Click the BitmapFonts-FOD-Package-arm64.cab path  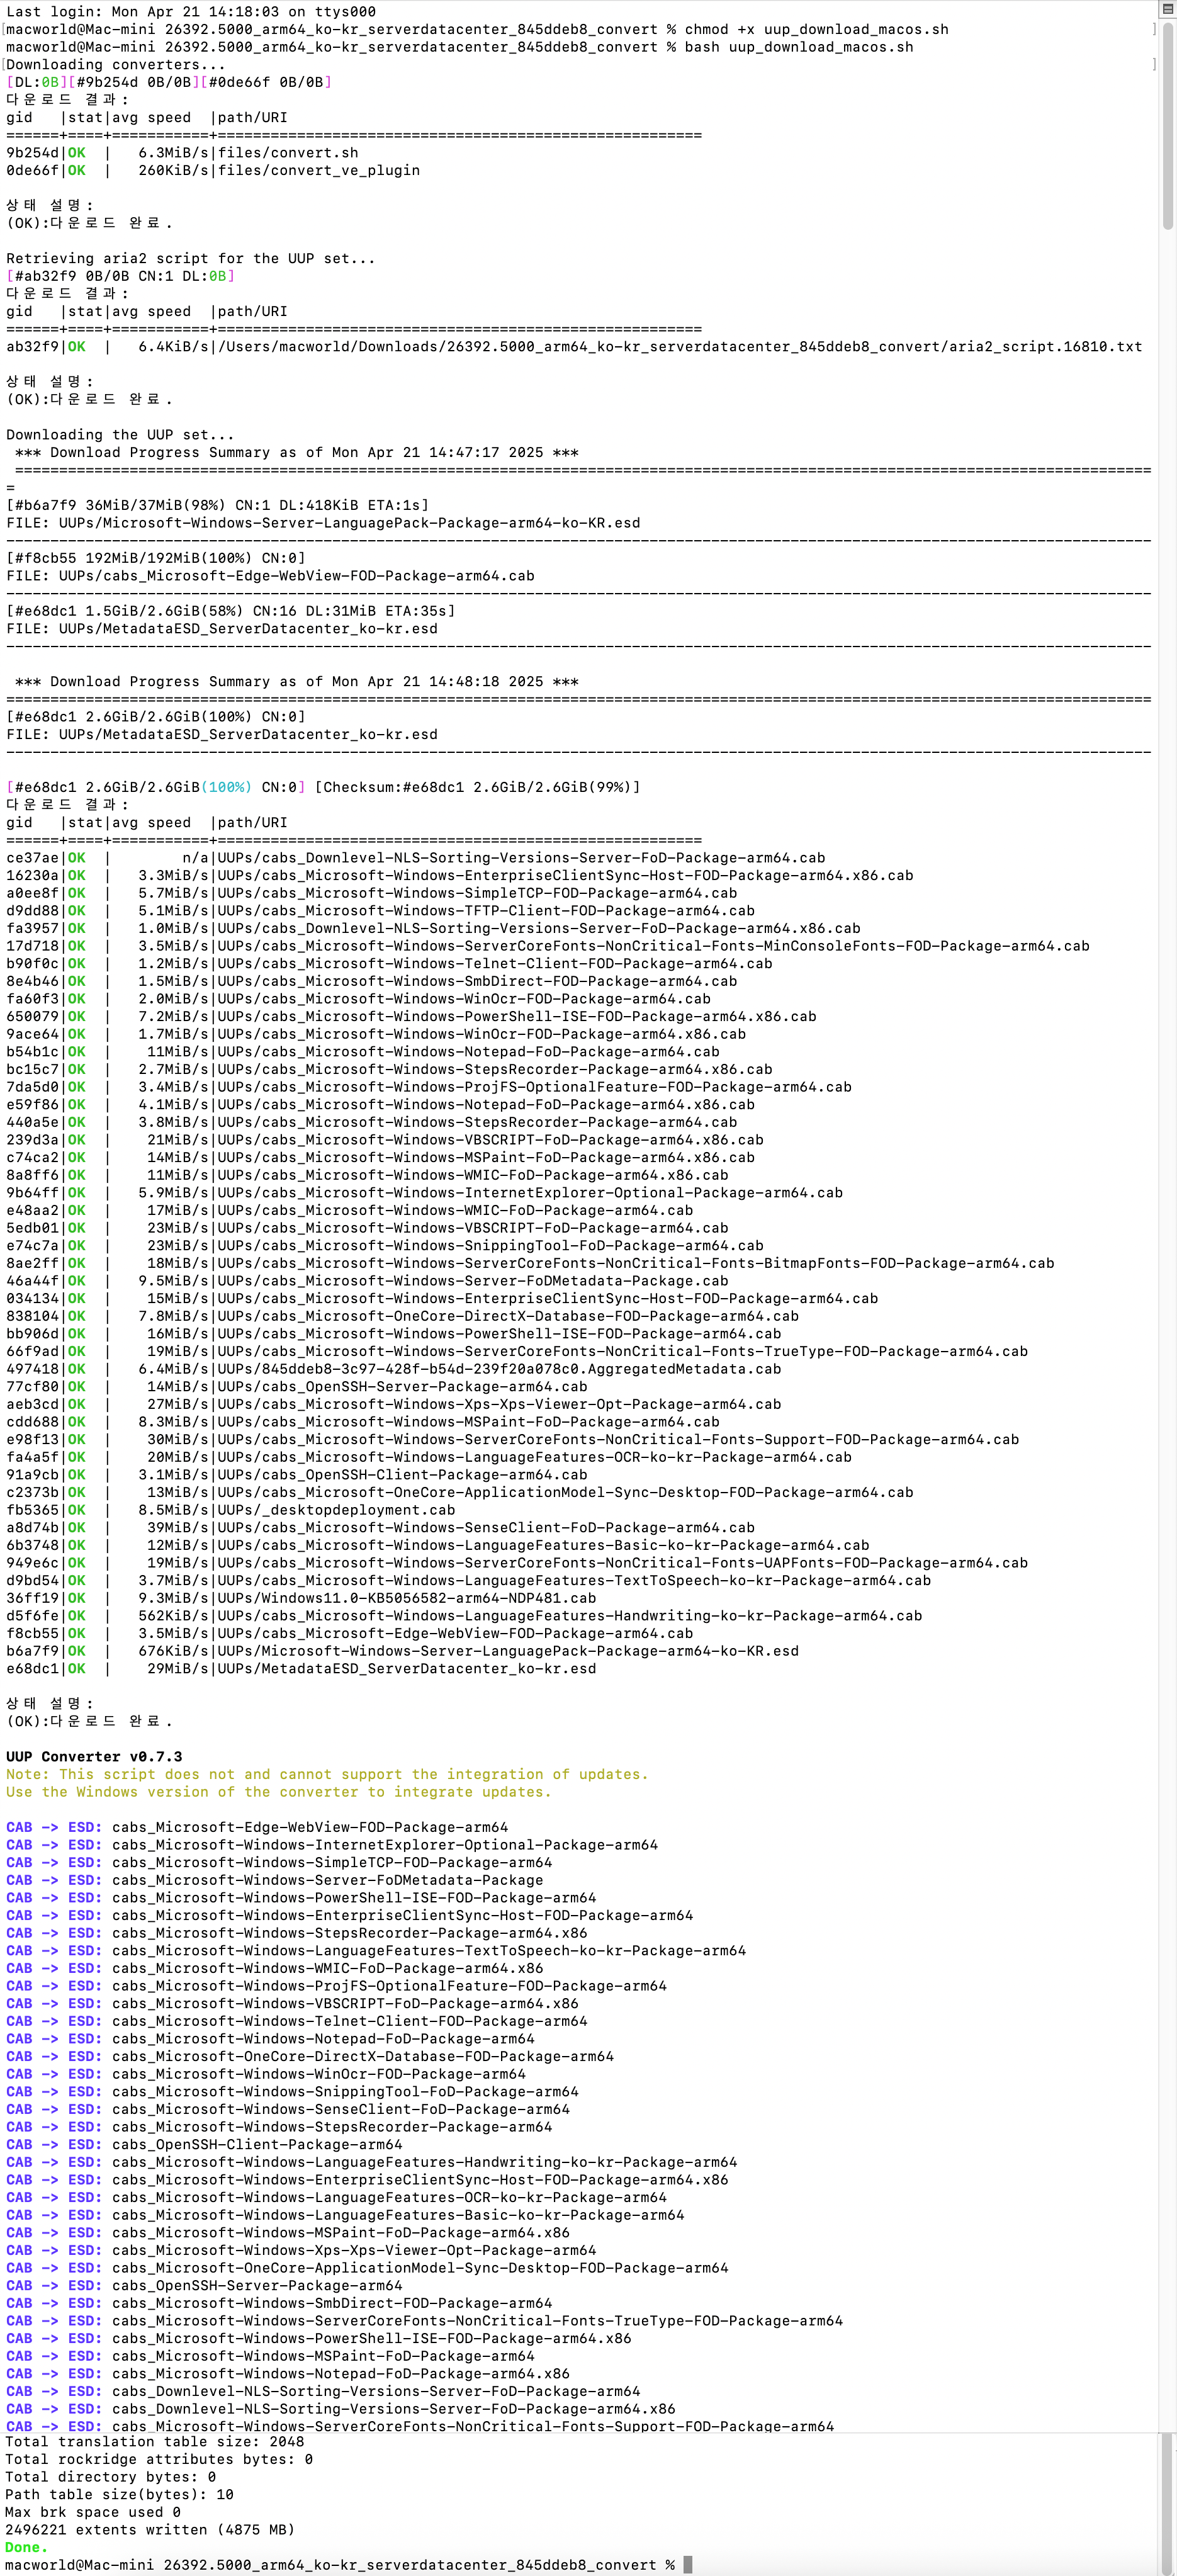[636, 1263]
